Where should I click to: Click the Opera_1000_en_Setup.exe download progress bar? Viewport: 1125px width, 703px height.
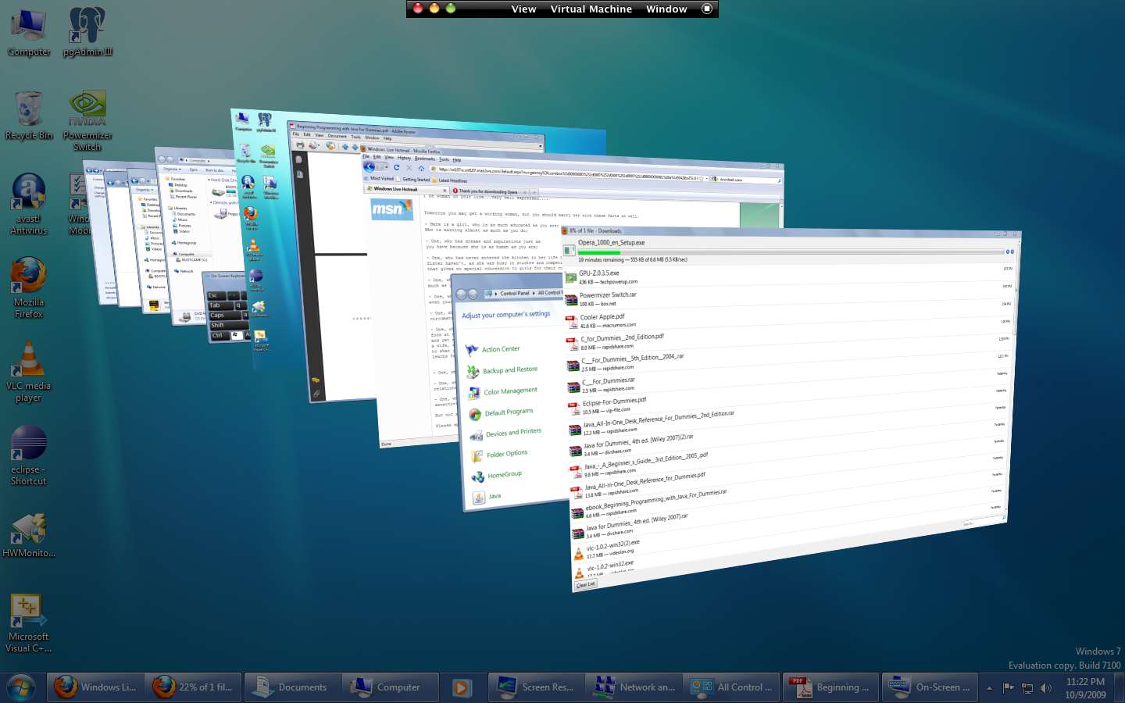(x=789, y=252)
